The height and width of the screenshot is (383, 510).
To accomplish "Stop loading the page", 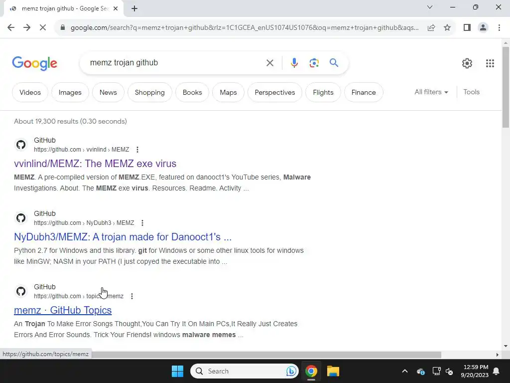I will [x=43, y=27].
